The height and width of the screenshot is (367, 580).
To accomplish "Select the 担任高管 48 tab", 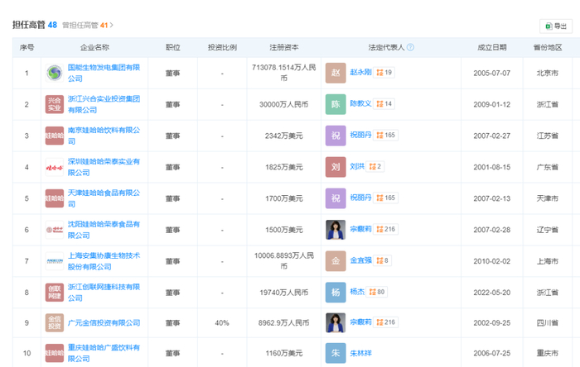I will point(35,26).
